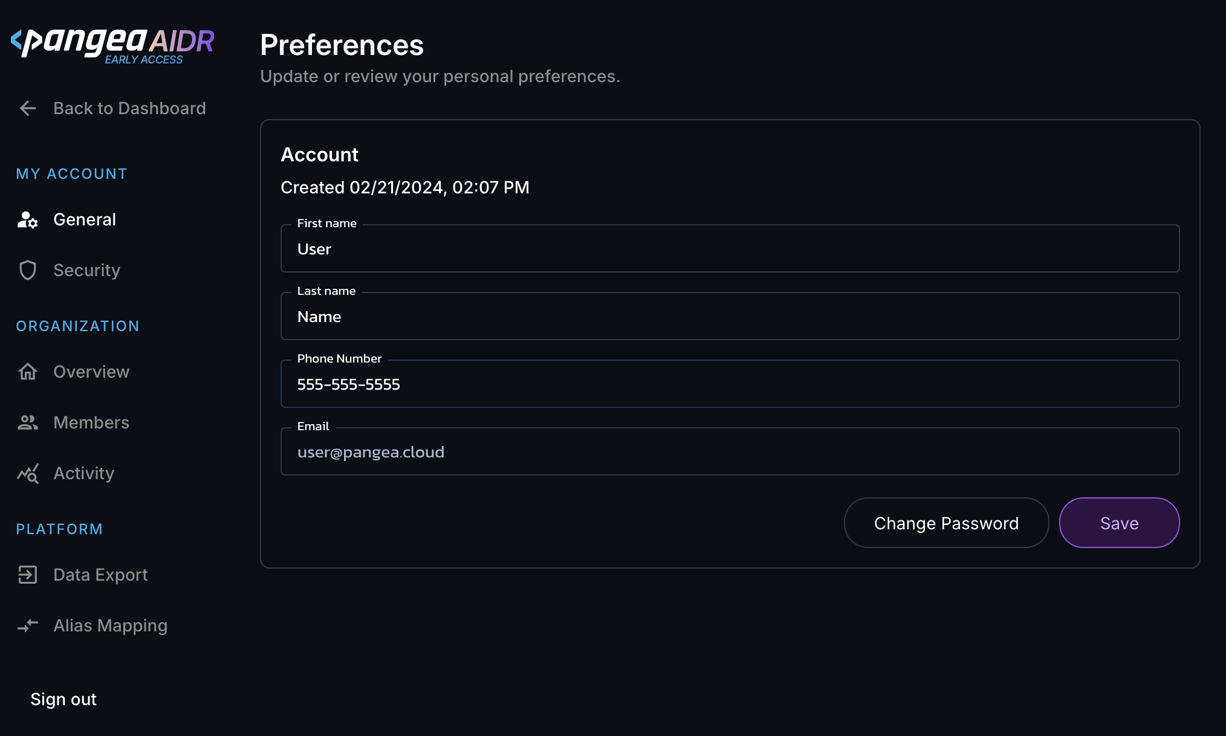This screenshot has width=1226, height=736.
Task: Open the Security settings page
Action: (x=86, y=270)
